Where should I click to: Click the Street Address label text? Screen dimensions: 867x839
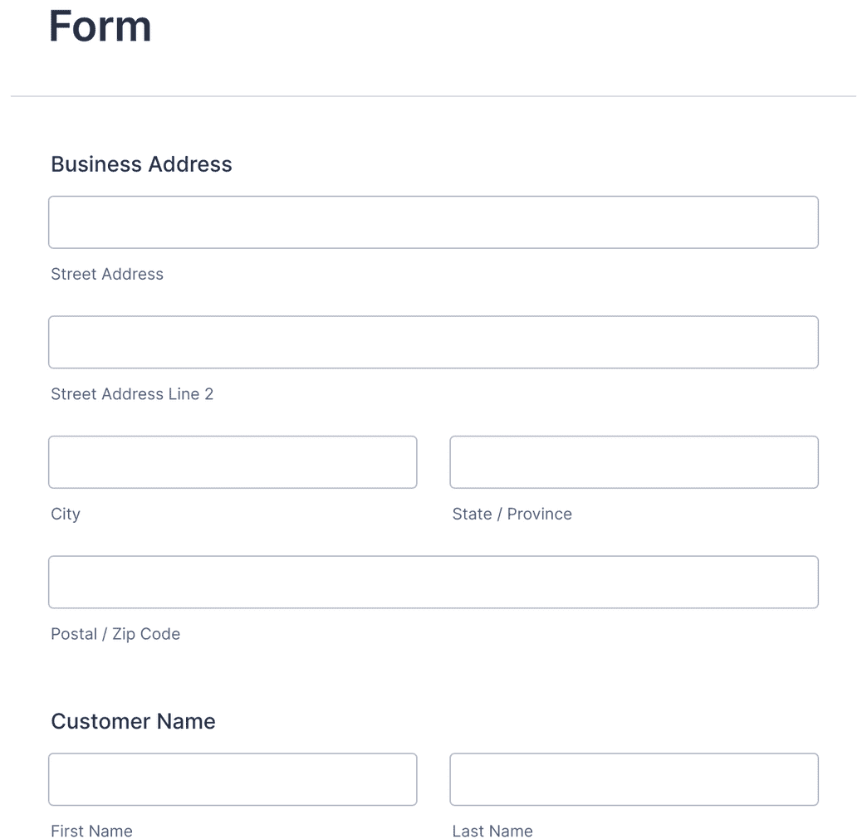(x=106, y=274)
